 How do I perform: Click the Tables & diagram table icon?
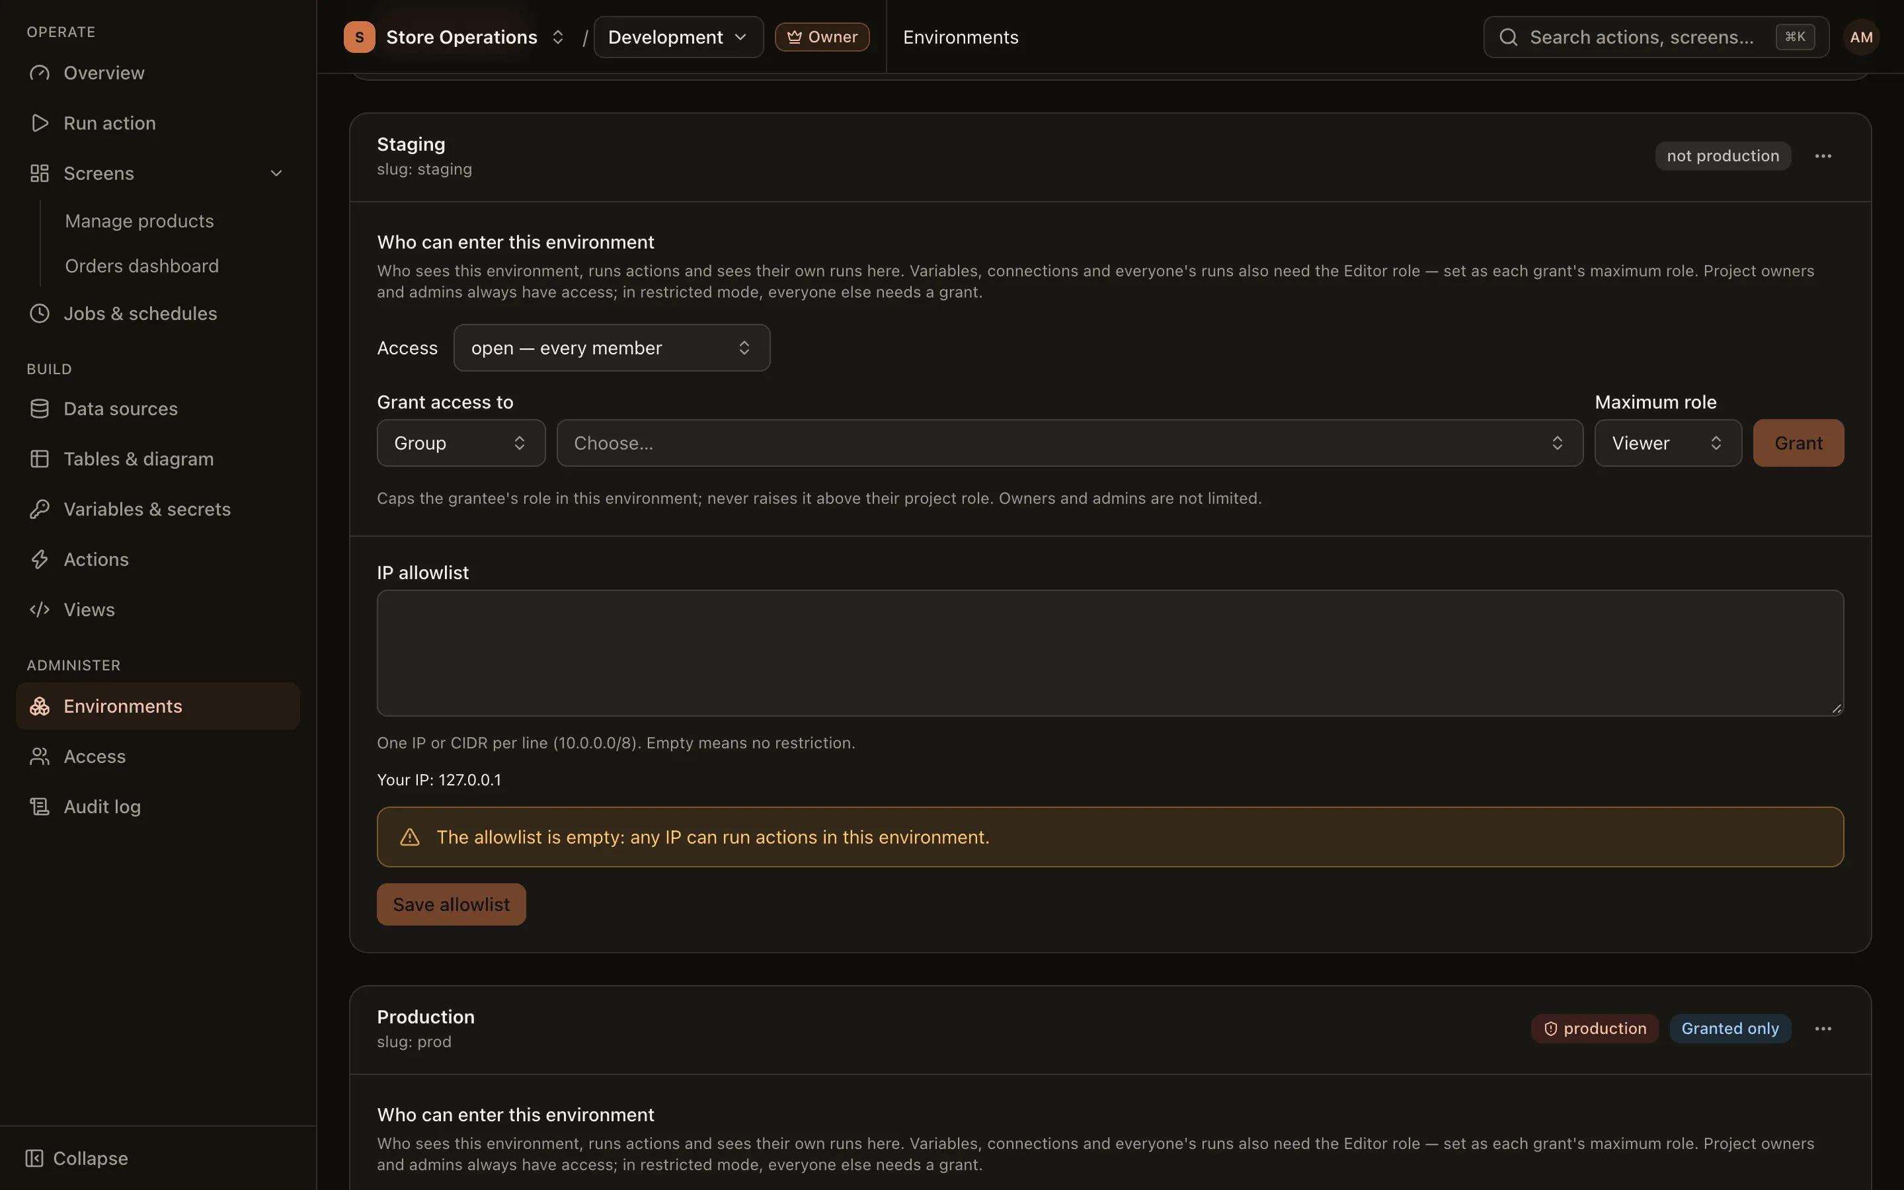click(40, 459)
